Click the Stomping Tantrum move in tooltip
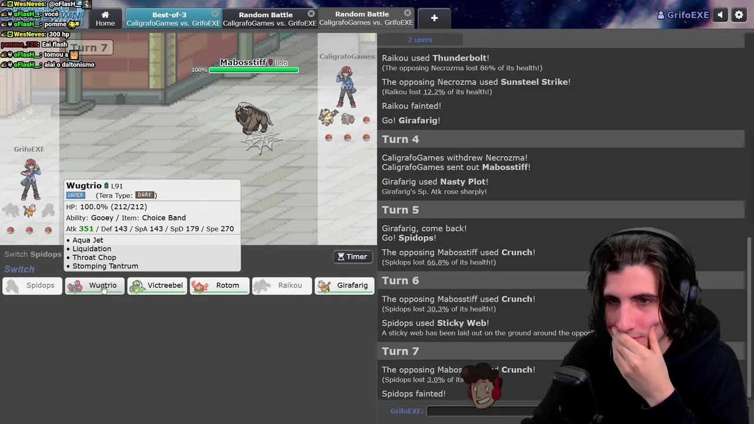This screenshot has width=754, height=424. (105, 266)
